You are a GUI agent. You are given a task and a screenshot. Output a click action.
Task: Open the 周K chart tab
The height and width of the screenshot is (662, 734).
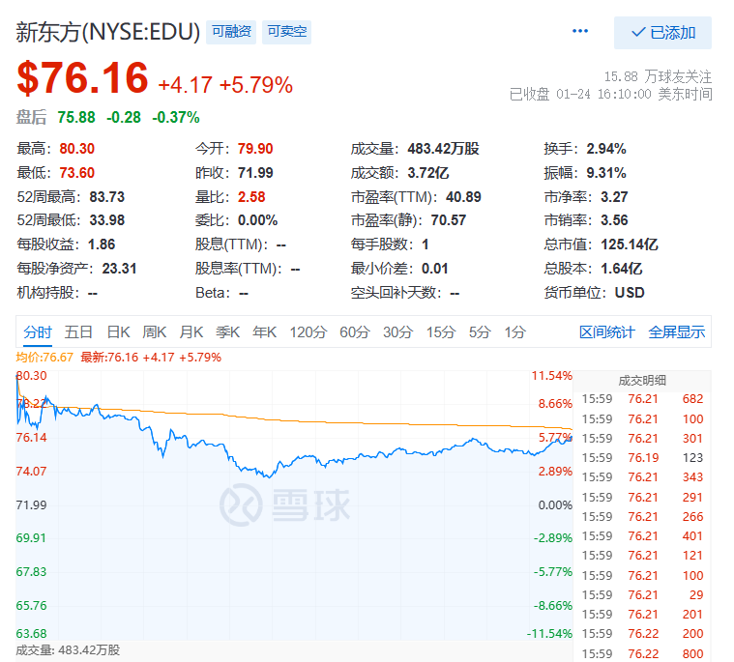(x=155, y=332)
